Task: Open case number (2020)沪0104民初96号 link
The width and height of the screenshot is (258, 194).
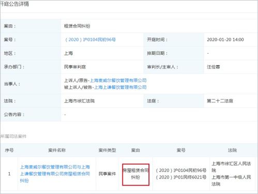Action: 90,40
